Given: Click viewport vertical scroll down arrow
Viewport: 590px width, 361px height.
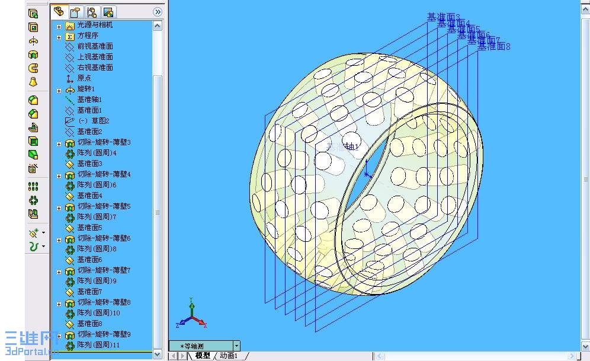Looking at the screenshot, I should pyautogui.click(x=585, y=346).
